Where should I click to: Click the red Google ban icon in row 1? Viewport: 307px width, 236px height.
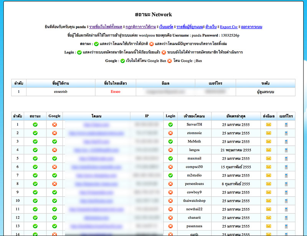click(54, 125)
